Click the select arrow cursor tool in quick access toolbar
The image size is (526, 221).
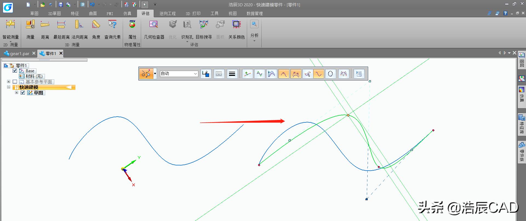coord(145,5)
